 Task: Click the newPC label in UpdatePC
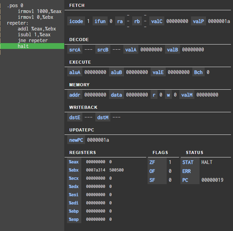click(x=76, y=140)
